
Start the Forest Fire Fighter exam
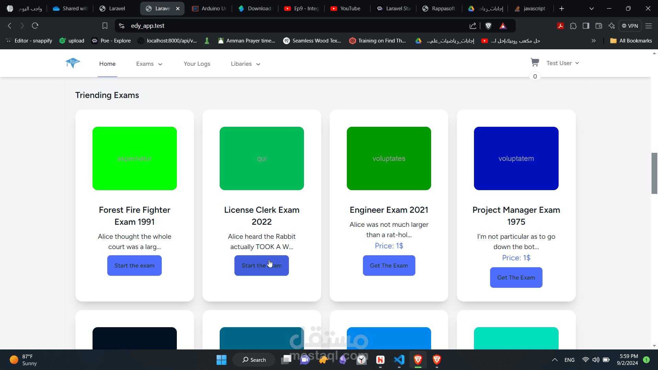(x=134, y=266)
